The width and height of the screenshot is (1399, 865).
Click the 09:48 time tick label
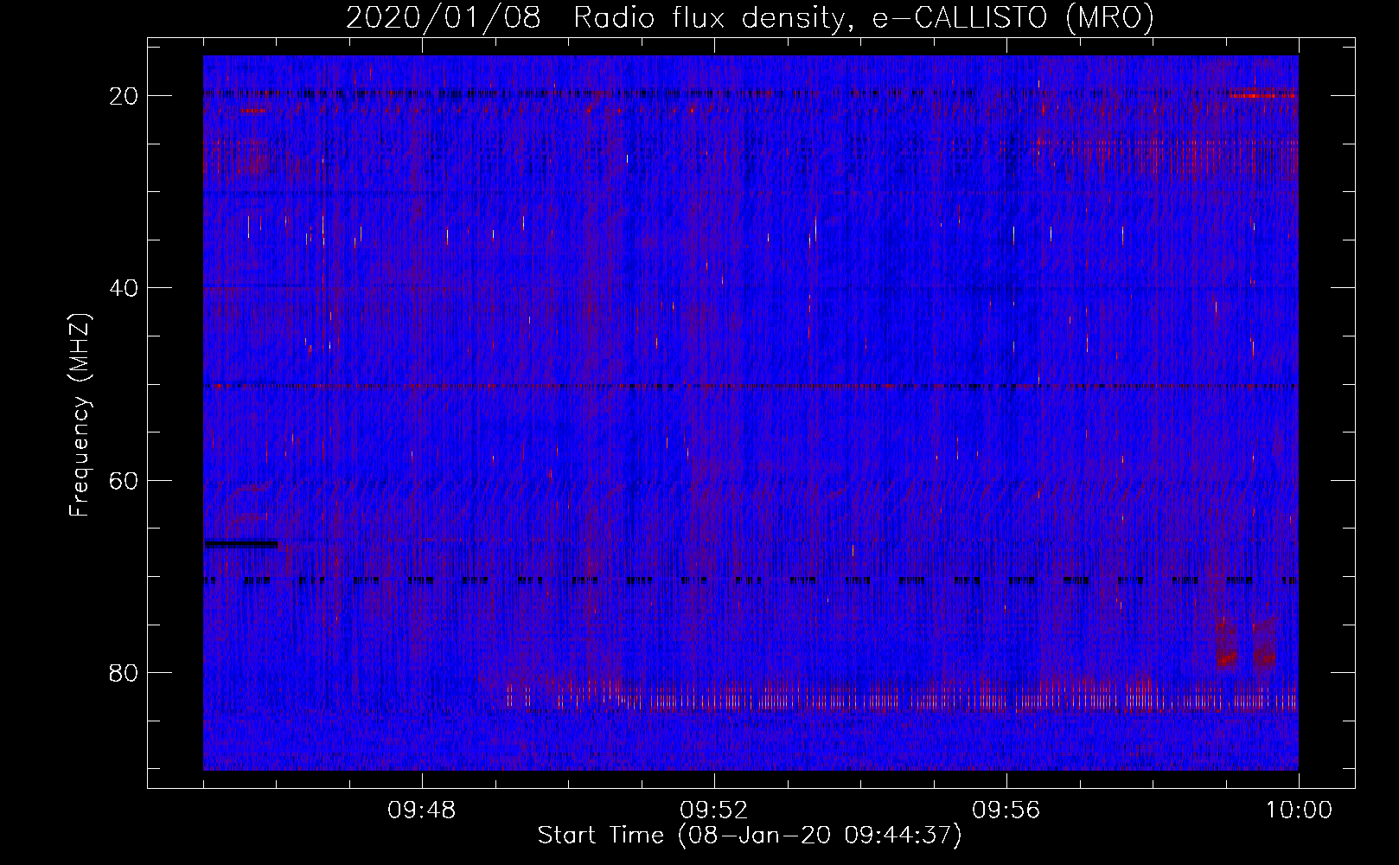[422, 811]
